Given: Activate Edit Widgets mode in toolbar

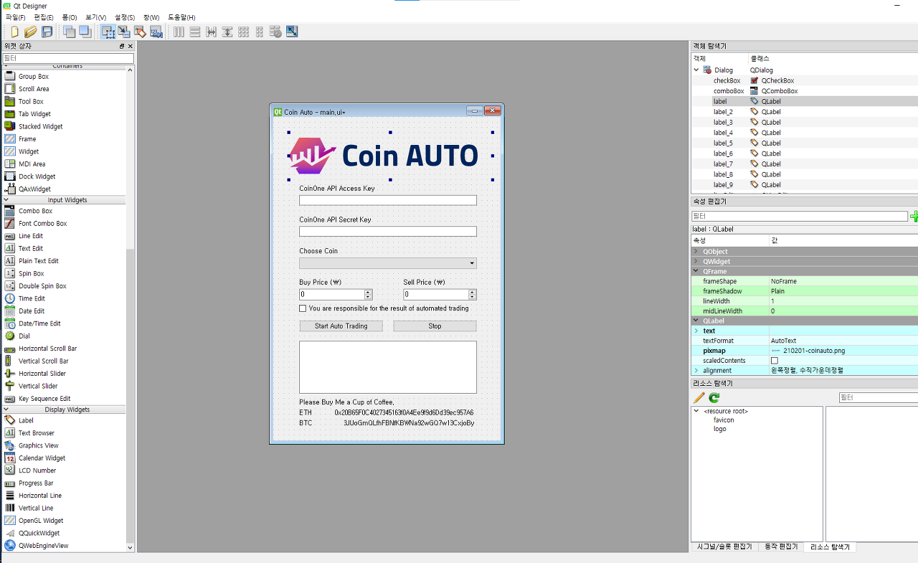Looking at the screenshot, I should click(x=108, y=32).
